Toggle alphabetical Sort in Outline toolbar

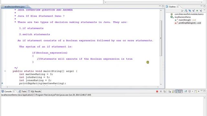(186, 11)
